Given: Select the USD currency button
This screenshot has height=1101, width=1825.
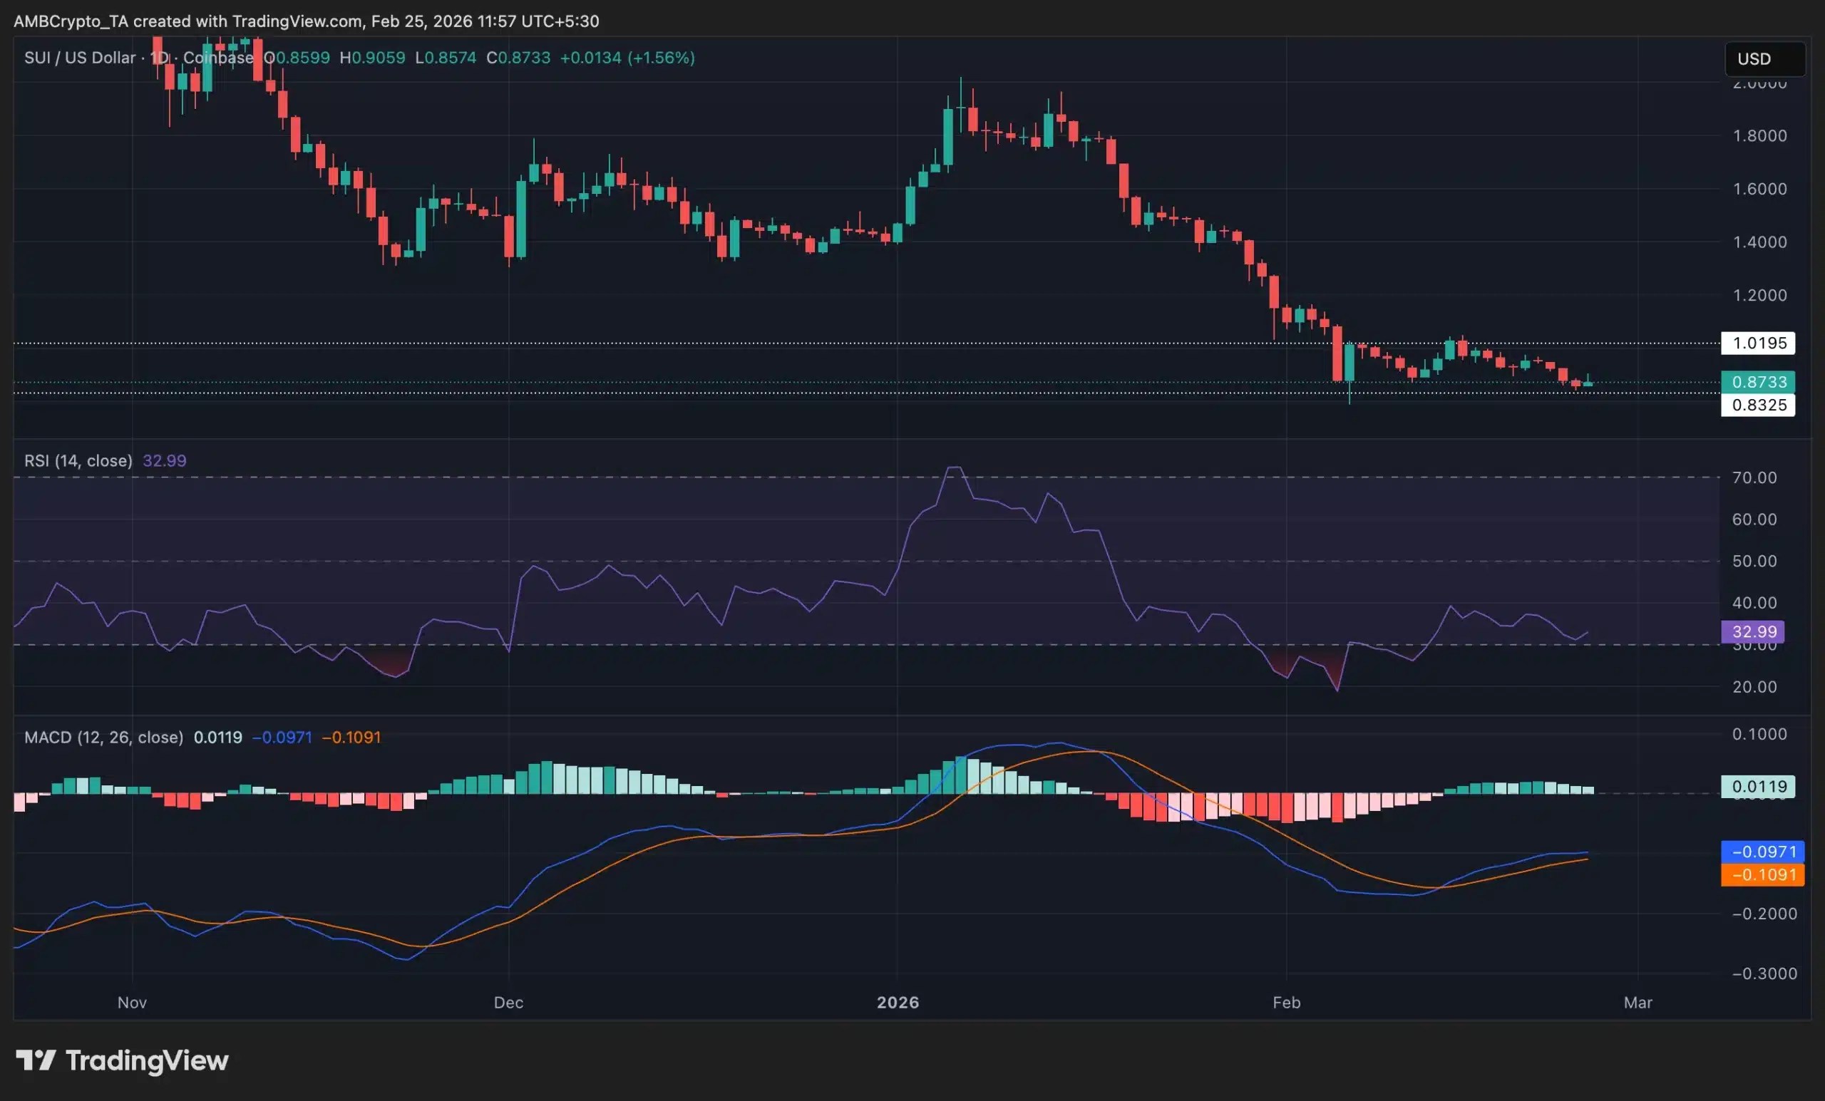Looking at the screenshot, I should 1765,59.
